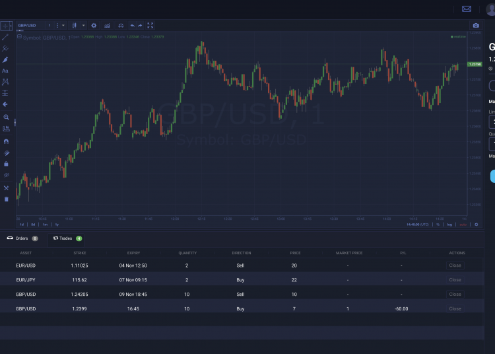
Task: Open the mail envelope icon
Action: pyautogui.click(x=467, y=9)
